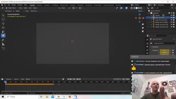Toggle snapping magnet in header
The width and height of the screenshot is (176, 99).
click(x=73, y=8)
